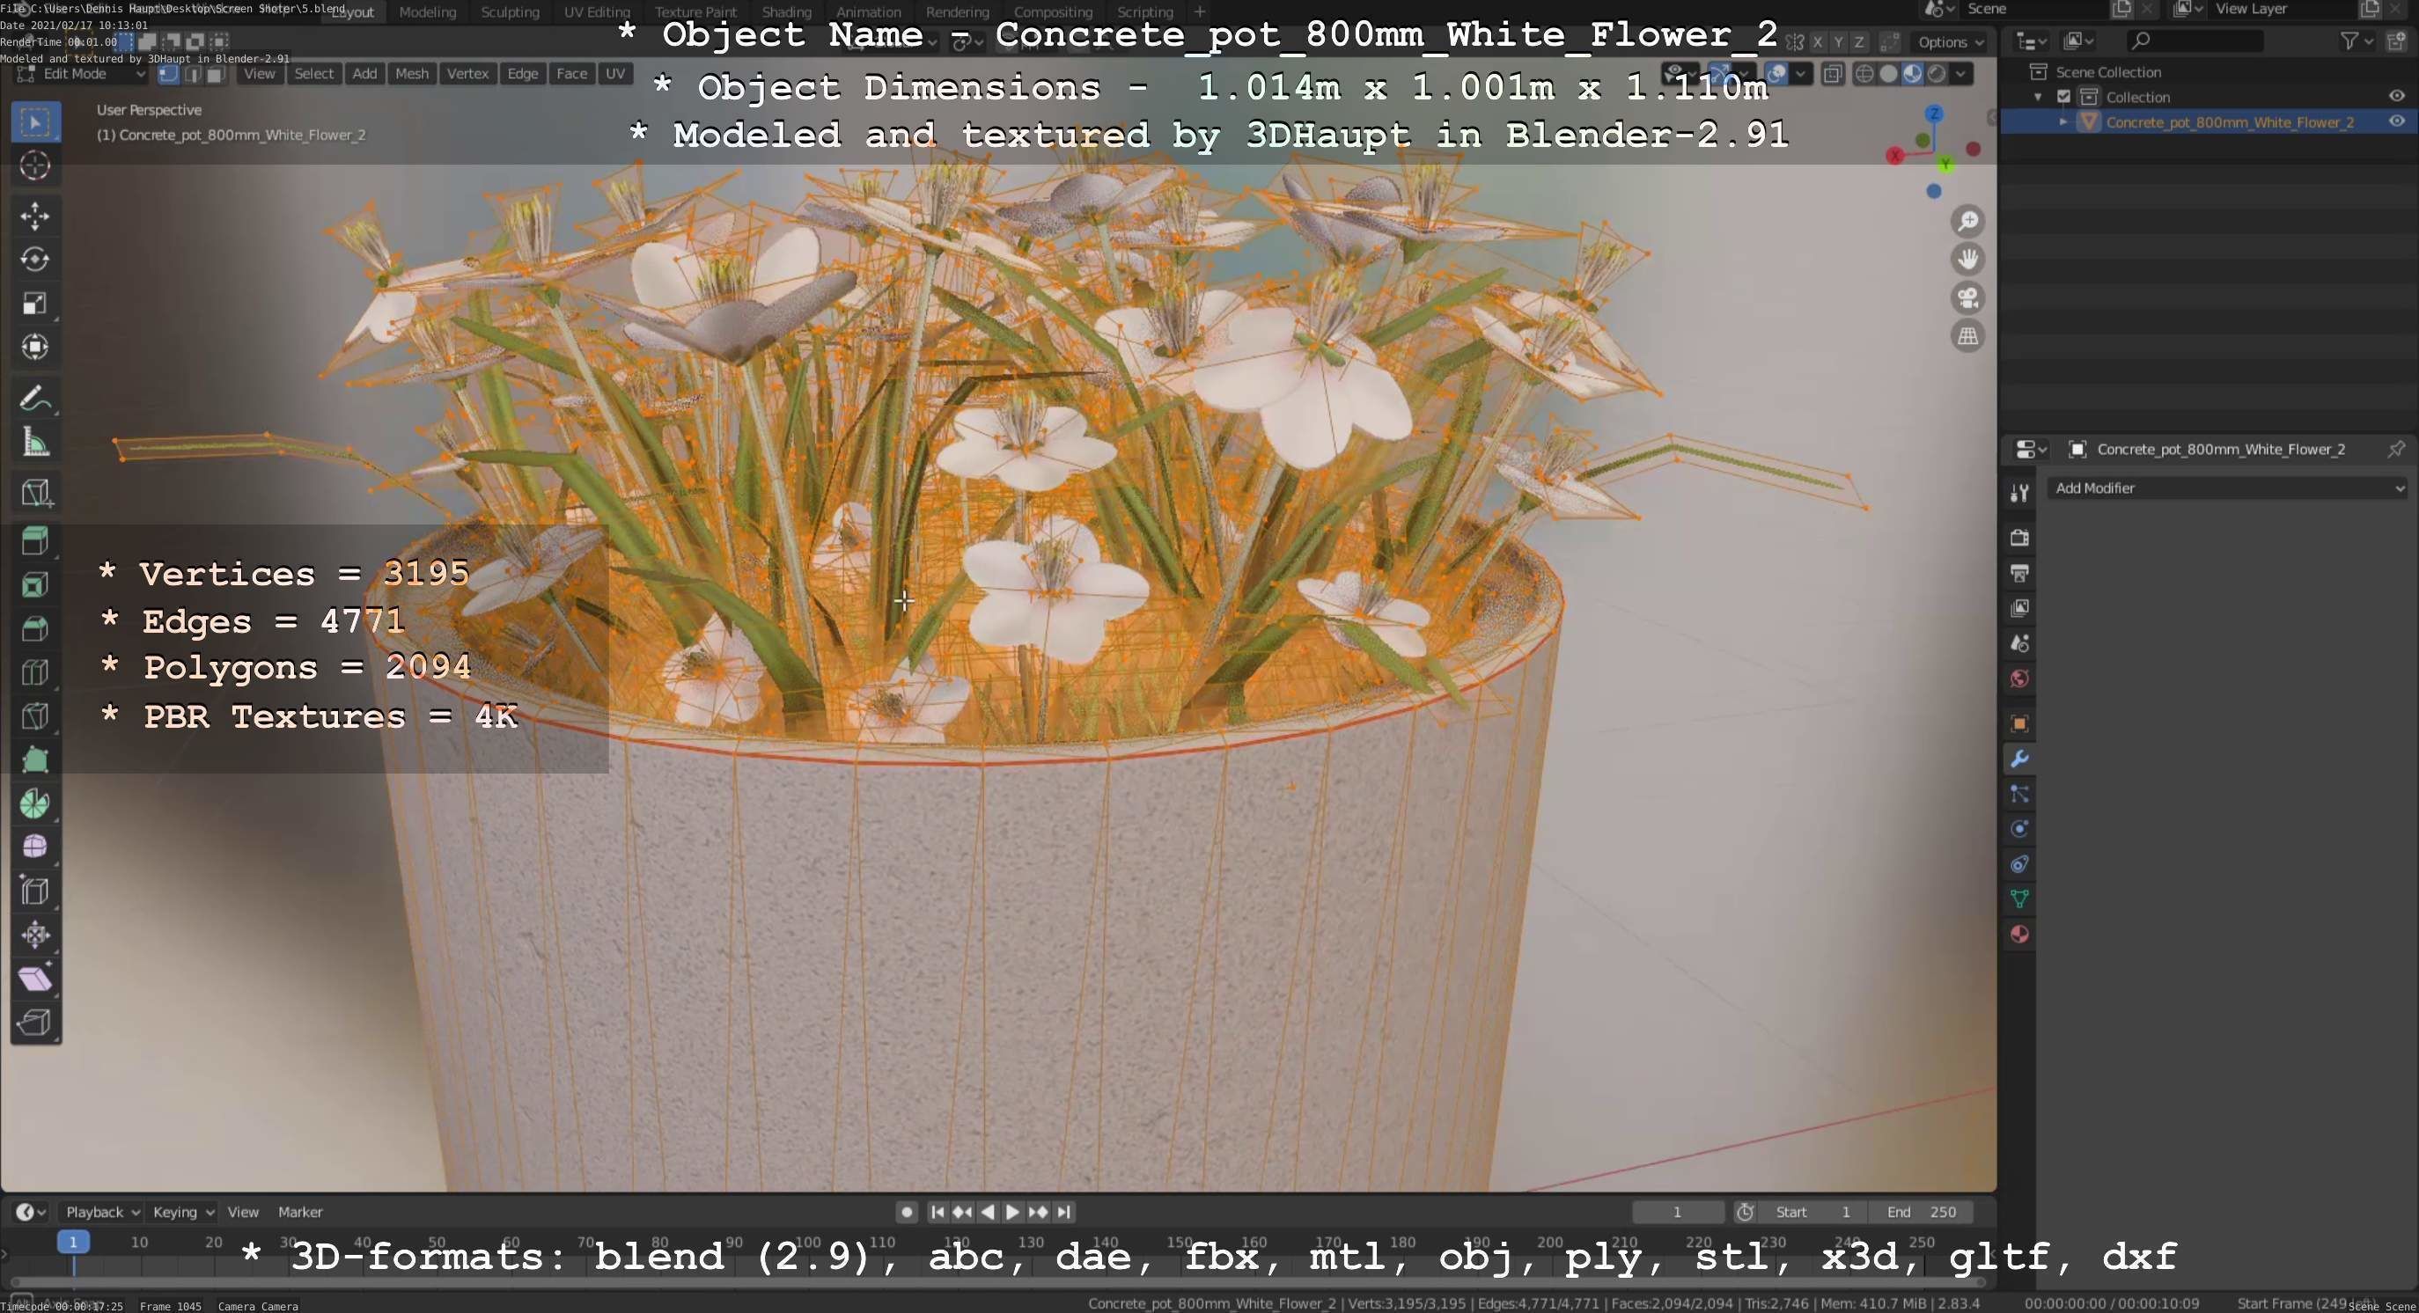Expand the Concrete_pot_800mm_White_Flower_2 tree item
The height and width of the screenshot is (1313, 2419).
click(2062, 122)
